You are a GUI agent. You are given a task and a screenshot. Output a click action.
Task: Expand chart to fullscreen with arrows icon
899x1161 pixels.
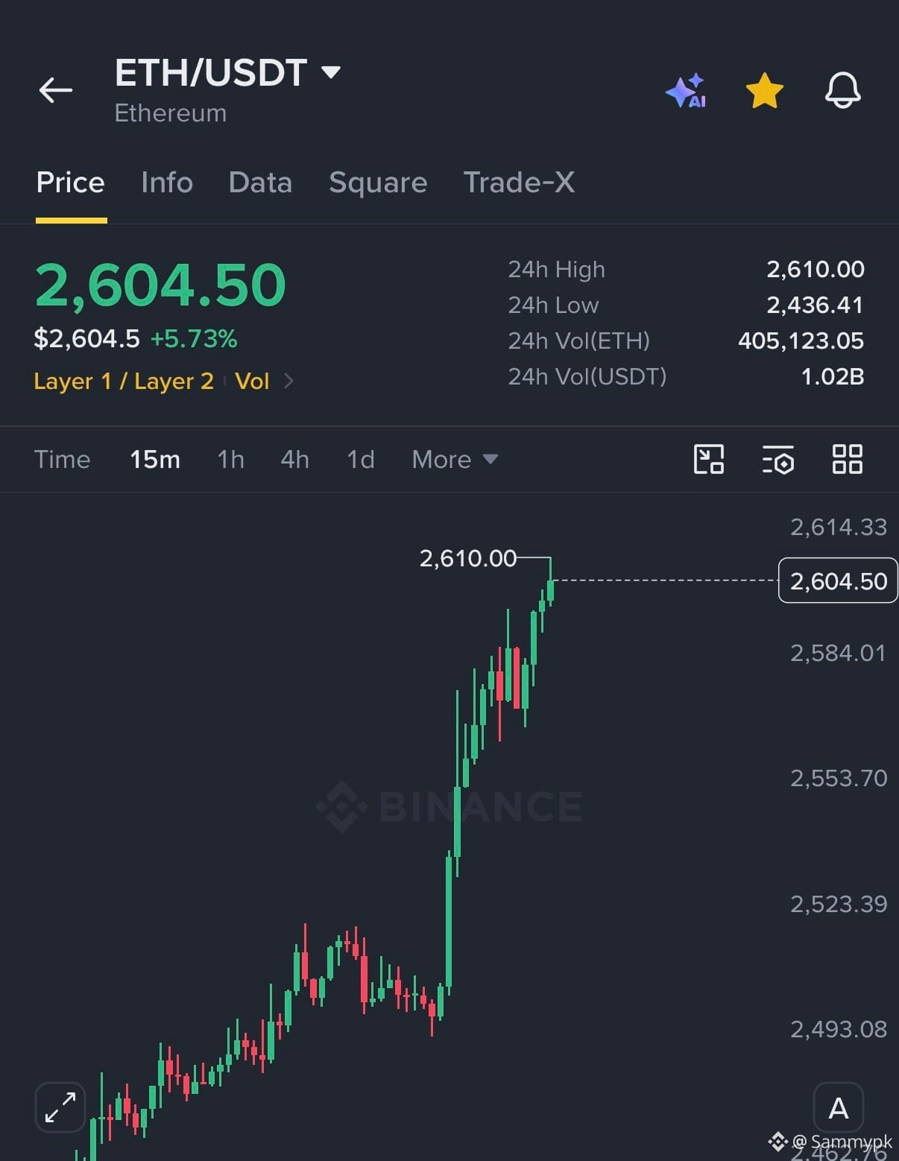pyautogui.click(x=60, y=1107)
